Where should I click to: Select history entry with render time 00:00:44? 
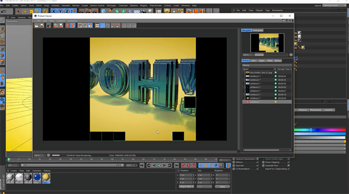[267, 76]
